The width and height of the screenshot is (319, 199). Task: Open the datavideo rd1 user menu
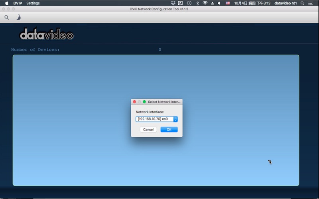tap(286, 3)
